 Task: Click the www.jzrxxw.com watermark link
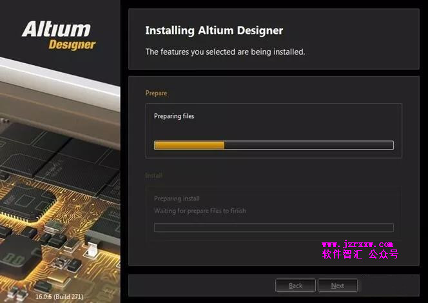[x=357, y=244]
